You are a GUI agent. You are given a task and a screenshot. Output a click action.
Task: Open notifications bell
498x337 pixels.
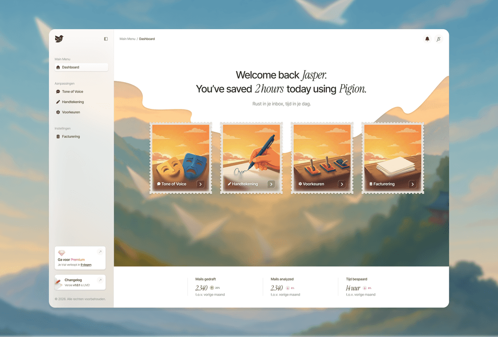click(x=427, y=39)
